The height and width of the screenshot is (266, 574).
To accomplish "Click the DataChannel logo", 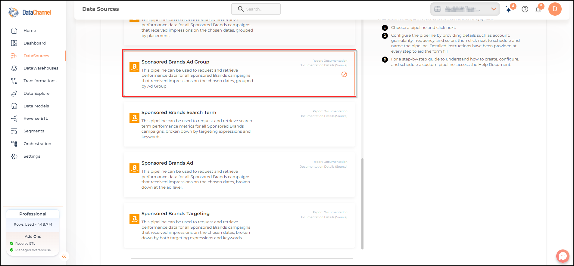I will (x=30, y=12).
